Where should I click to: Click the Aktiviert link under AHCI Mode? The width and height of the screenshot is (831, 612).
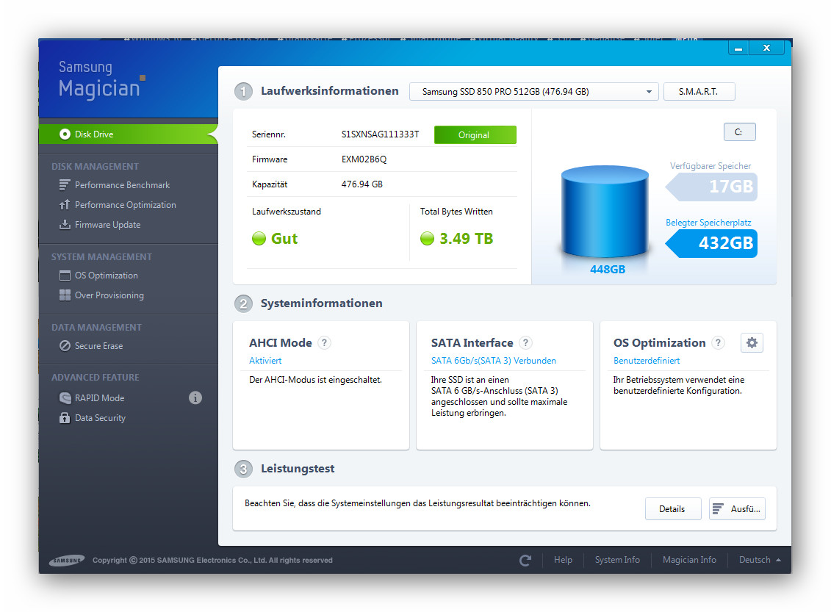pos(265,361)
